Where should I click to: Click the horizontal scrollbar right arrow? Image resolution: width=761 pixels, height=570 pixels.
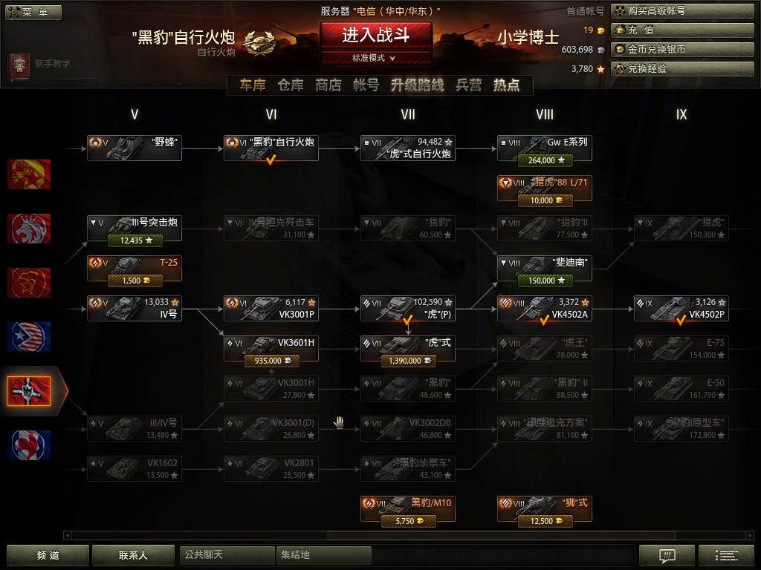750,535
